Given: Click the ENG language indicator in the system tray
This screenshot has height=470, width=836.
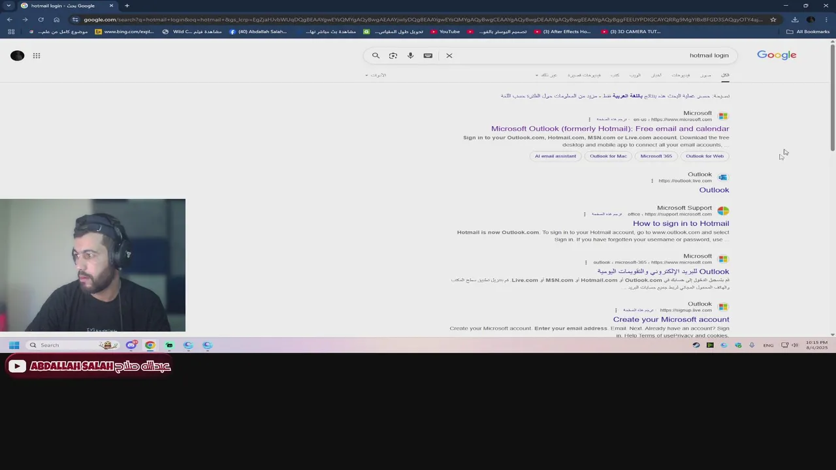Looking at the screenshot, I should pos(768,345).
